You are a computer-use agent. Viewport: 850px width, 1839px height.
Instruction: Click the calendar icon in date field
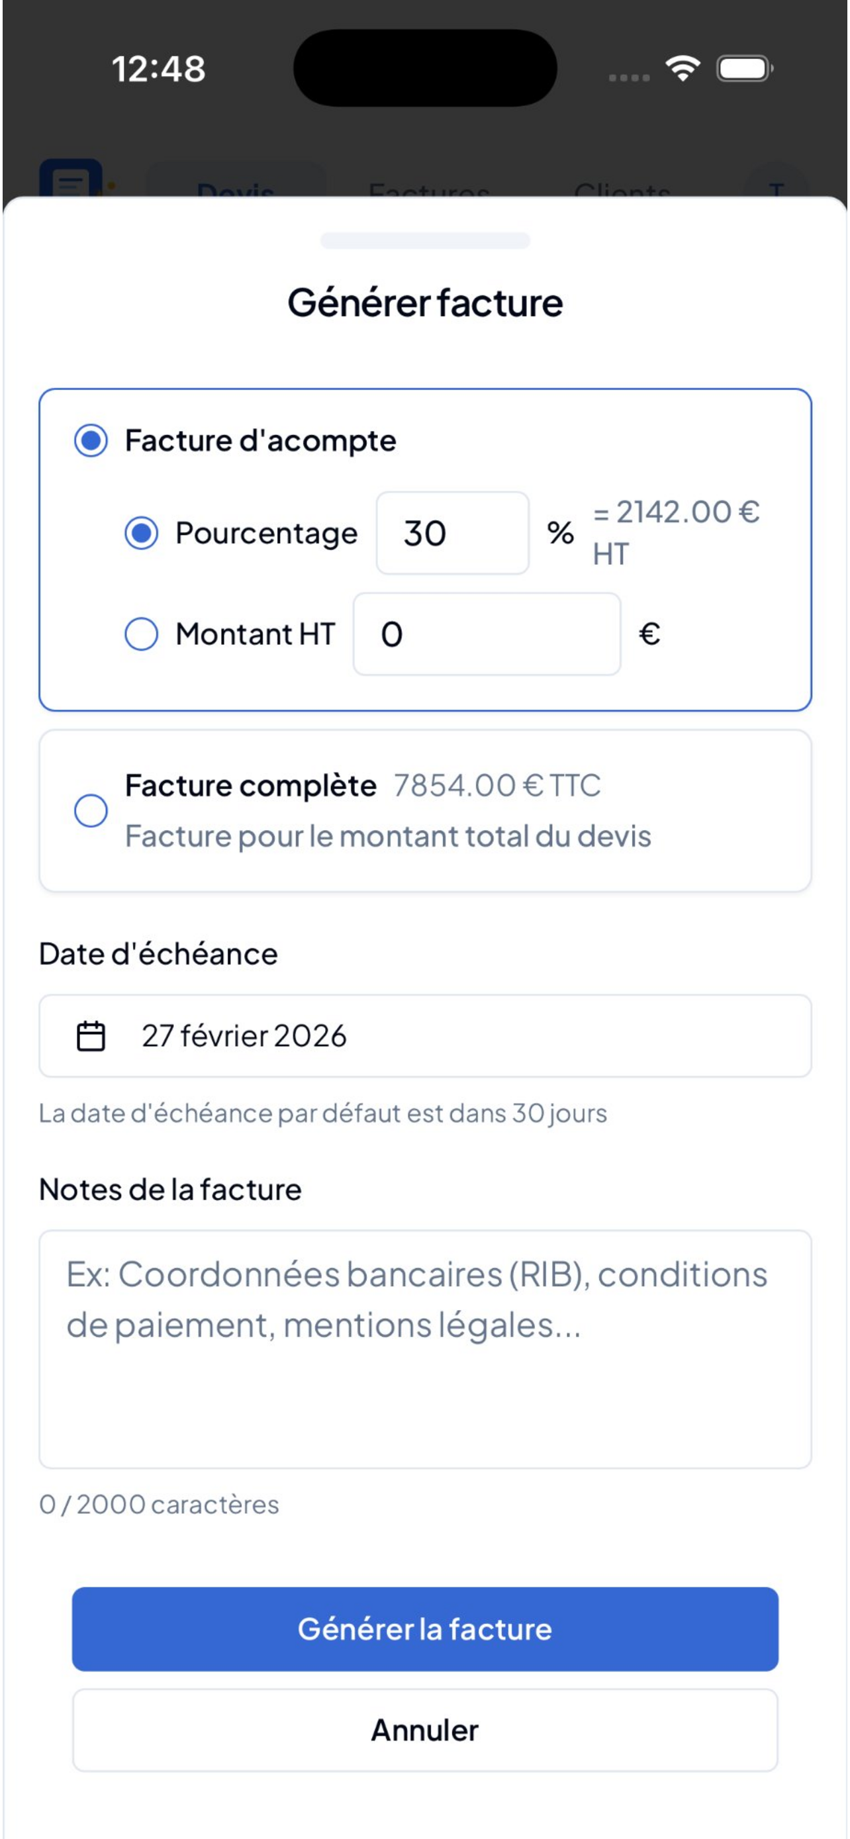point(91,1036)
